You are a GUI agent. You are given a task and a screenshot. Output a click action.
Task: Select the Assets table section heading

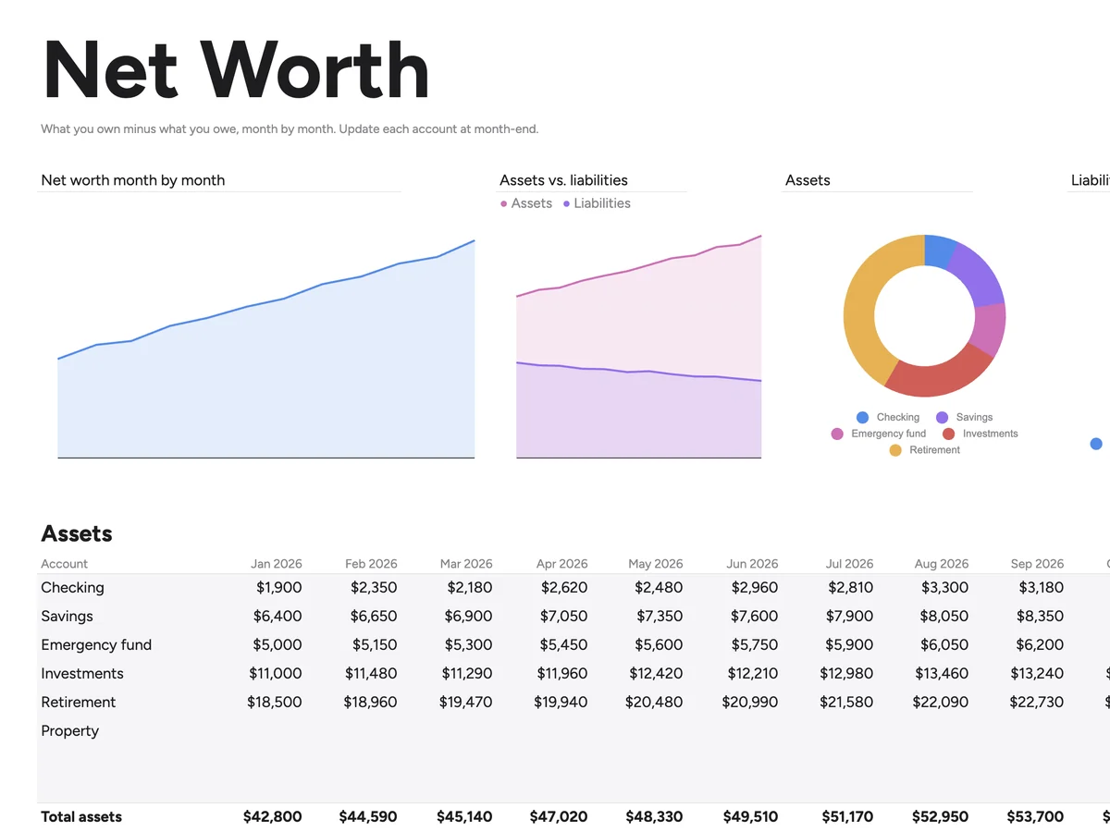77,533
